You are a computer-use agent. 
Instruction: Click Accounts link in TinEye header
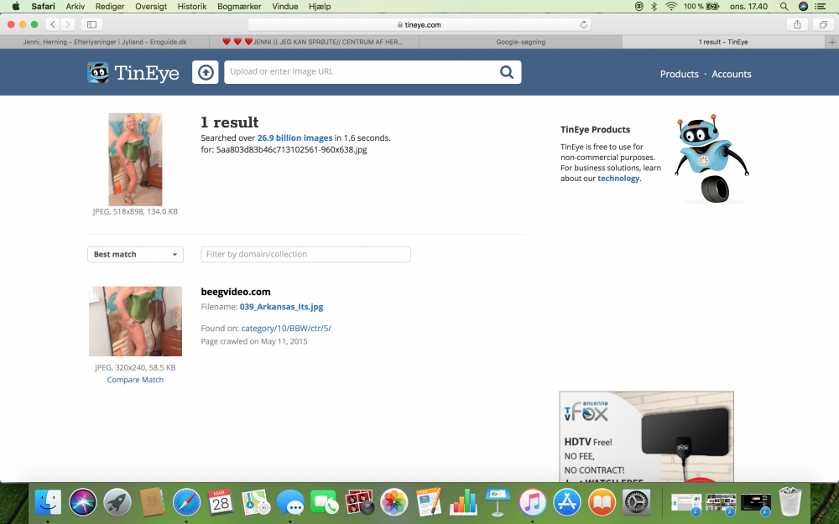[x=732, y=75]
